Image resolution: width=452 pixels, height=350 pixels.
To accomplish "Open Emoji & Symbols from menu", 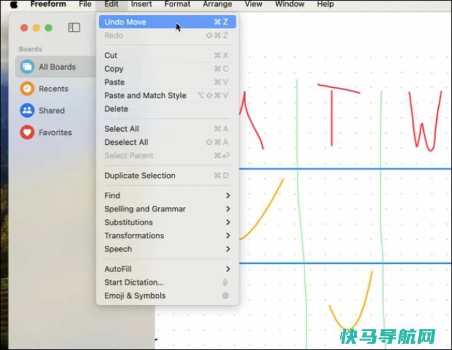I will (168, 295).
